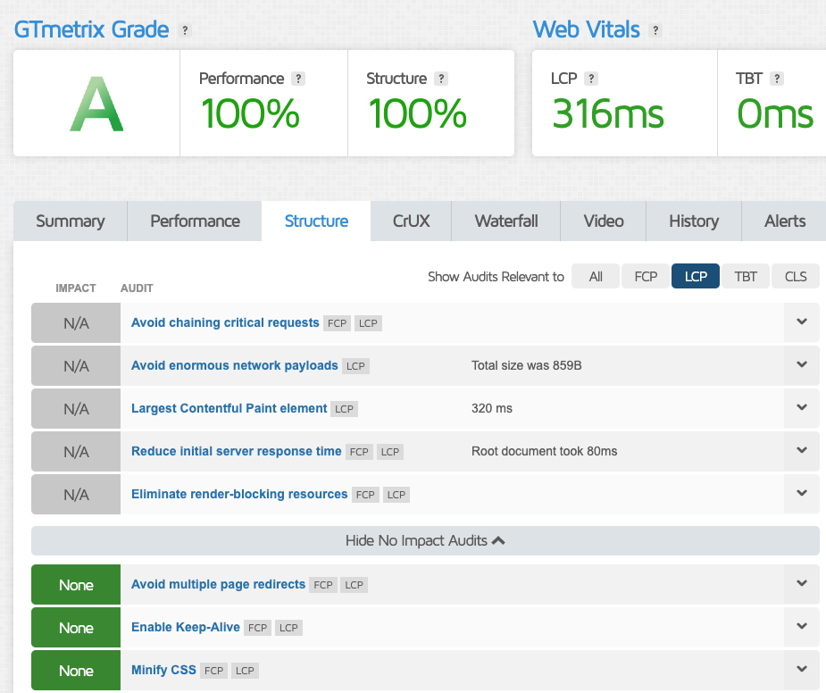Click the AUDIT column header

(137, 288)
